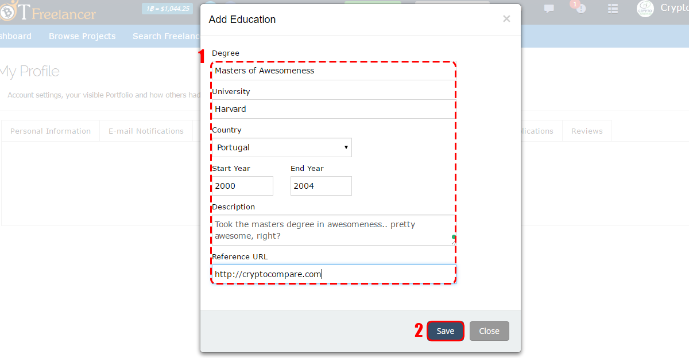Switch to the E-mail Notifications tab

pos(146,131)
